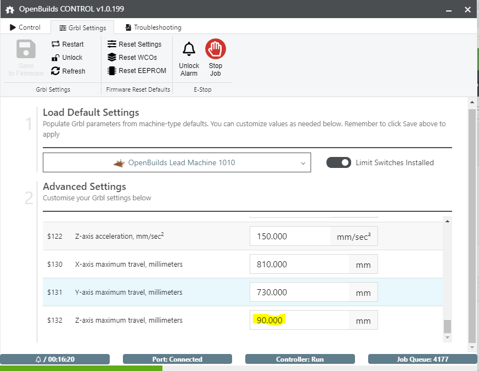
Task: Click the Reset WCOs layers icon
Action: click(112, 57)
